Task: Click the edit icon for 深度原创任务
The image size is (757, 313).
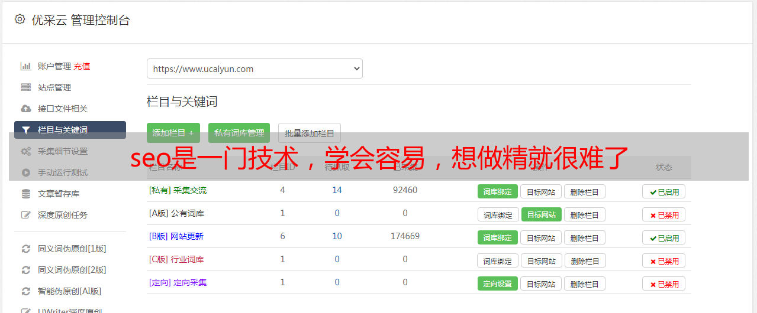Action: click(25, 215)
